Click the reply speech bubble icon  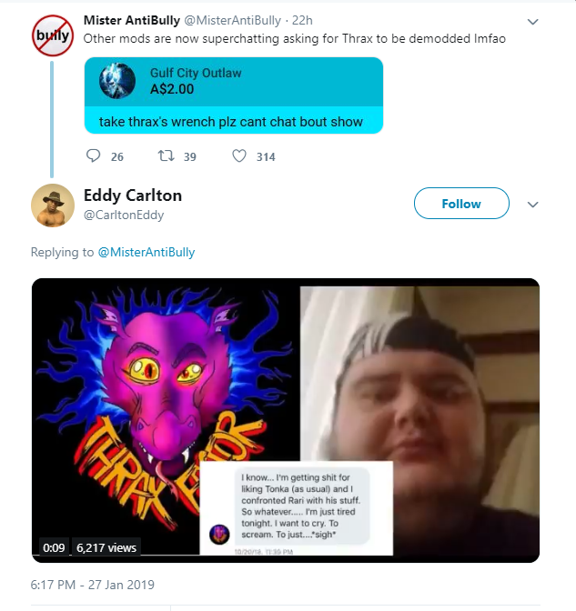[x=93, y=155]
